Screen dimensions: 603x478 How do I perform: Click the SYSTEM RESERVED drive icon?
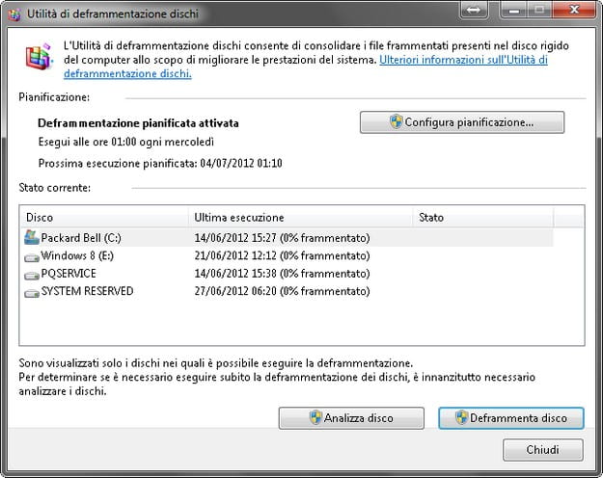click(31, 291)
